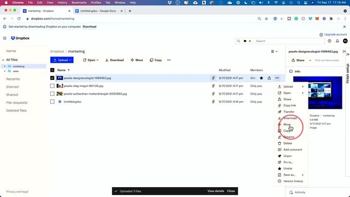350x197 pixels.
Task: Switch to Untitled.gdoc Google Docs tab
Action: click(x=98, y=11)
